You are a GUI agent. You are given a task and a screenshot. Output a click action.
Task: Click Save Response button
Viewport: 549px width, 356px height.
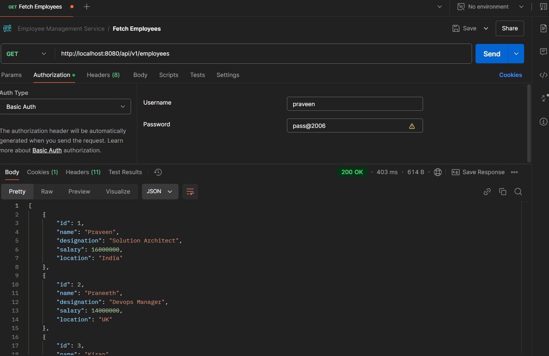click(x=478, y=172)
